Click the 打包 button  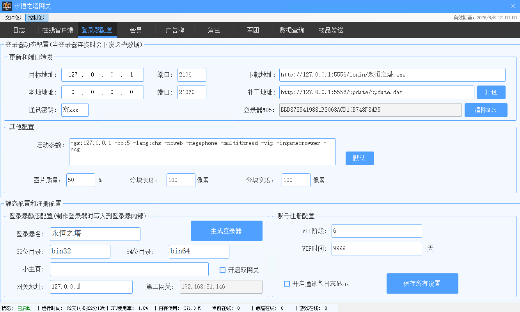[491, 93]
